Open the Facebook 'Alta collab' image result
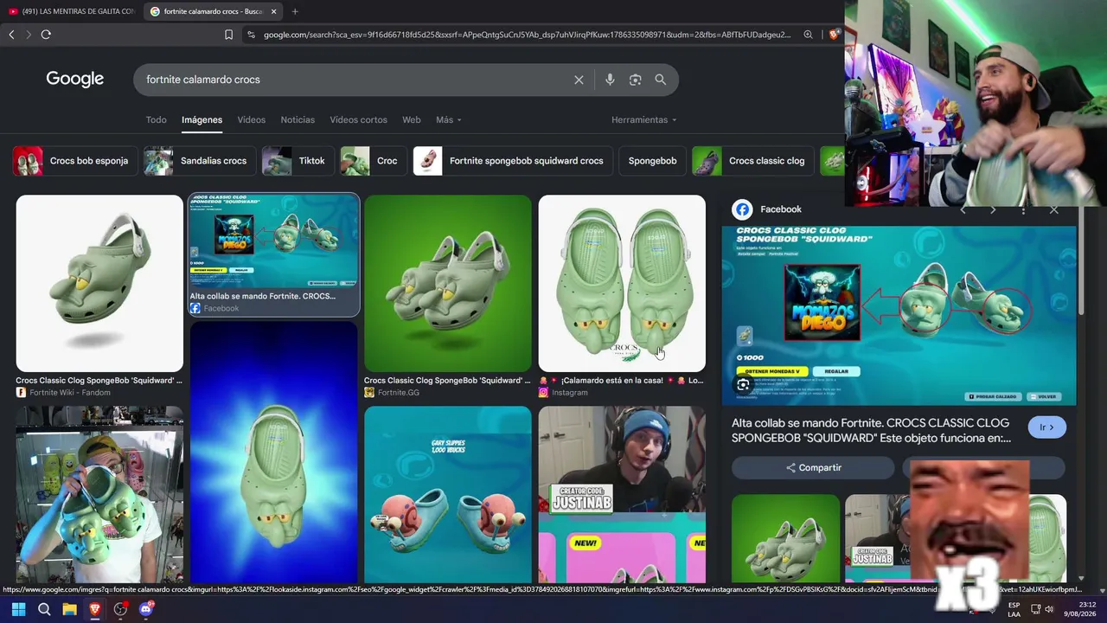The height and width of the screenshot is (623, 1107). [x=274, y=242]
